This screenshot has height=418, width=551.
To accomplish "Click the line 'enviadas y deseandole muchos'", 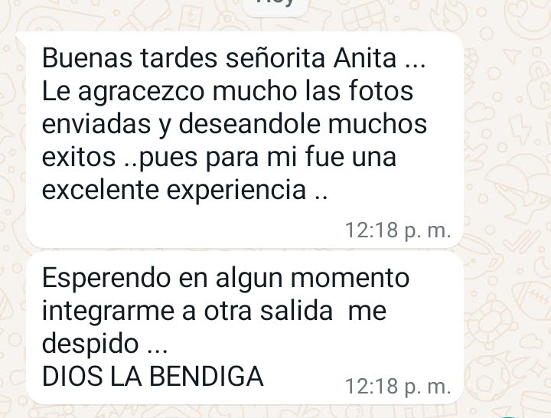I will coord(234,124).
